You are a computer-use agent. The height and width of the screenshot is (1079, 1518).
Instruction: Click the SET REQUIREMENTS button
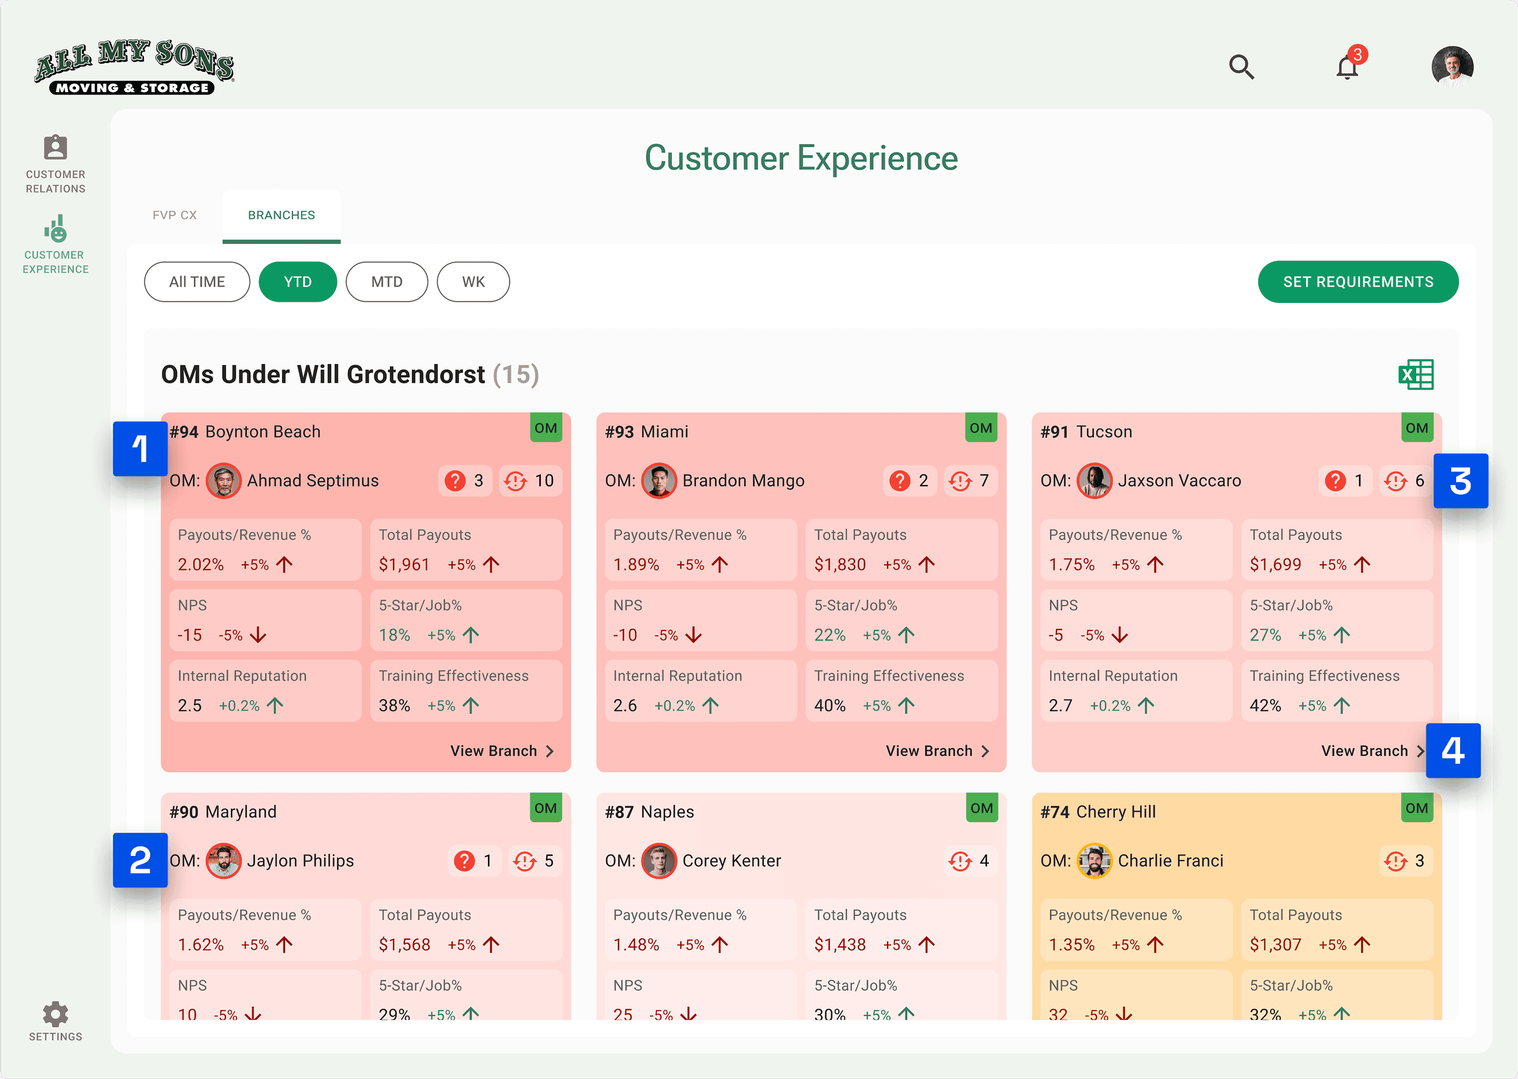click(x=1358, y=282)
